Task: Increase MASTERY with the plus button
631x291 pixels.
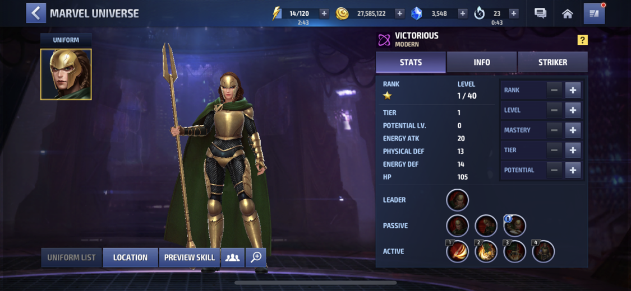Action: click(x=573, y=130)
